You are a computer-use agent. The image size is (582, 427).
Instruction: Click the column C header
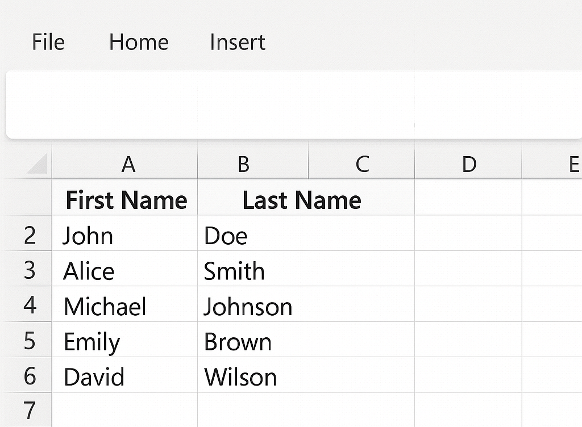click(x=362, y=164)
